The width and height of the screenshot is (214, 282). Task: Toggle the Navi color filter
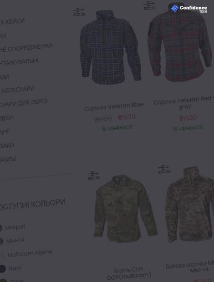pyautogui.click(x=11, y=268)
